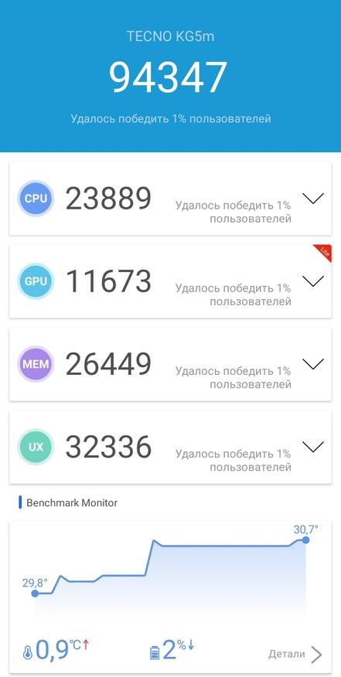
Task: Tap the red temperature-rise arrow
Action: (x=86, y=645)
